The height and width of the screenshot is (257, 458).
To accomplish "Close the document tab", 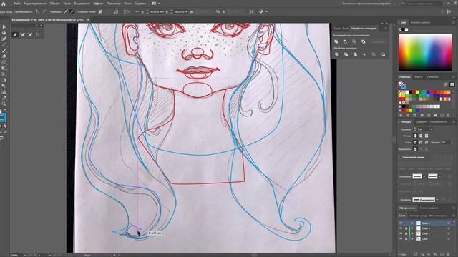I will pyautogui.click(x=88, y=20).
